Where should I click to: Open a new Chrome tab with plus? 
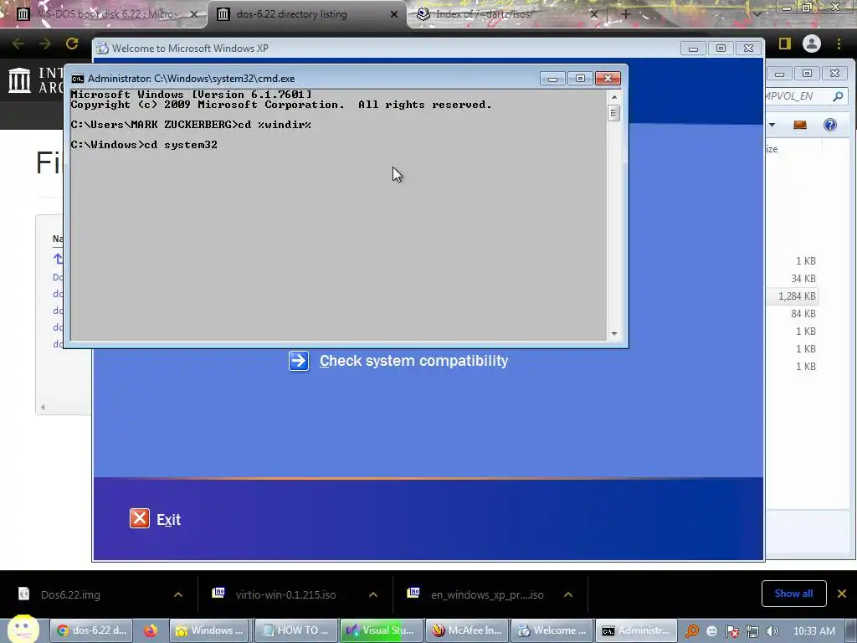click(626, 14)
